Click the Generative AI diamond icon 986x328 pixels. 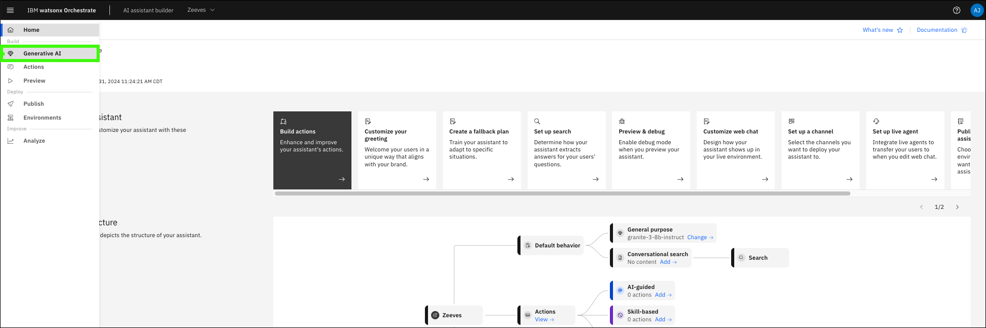click(11, 53)
